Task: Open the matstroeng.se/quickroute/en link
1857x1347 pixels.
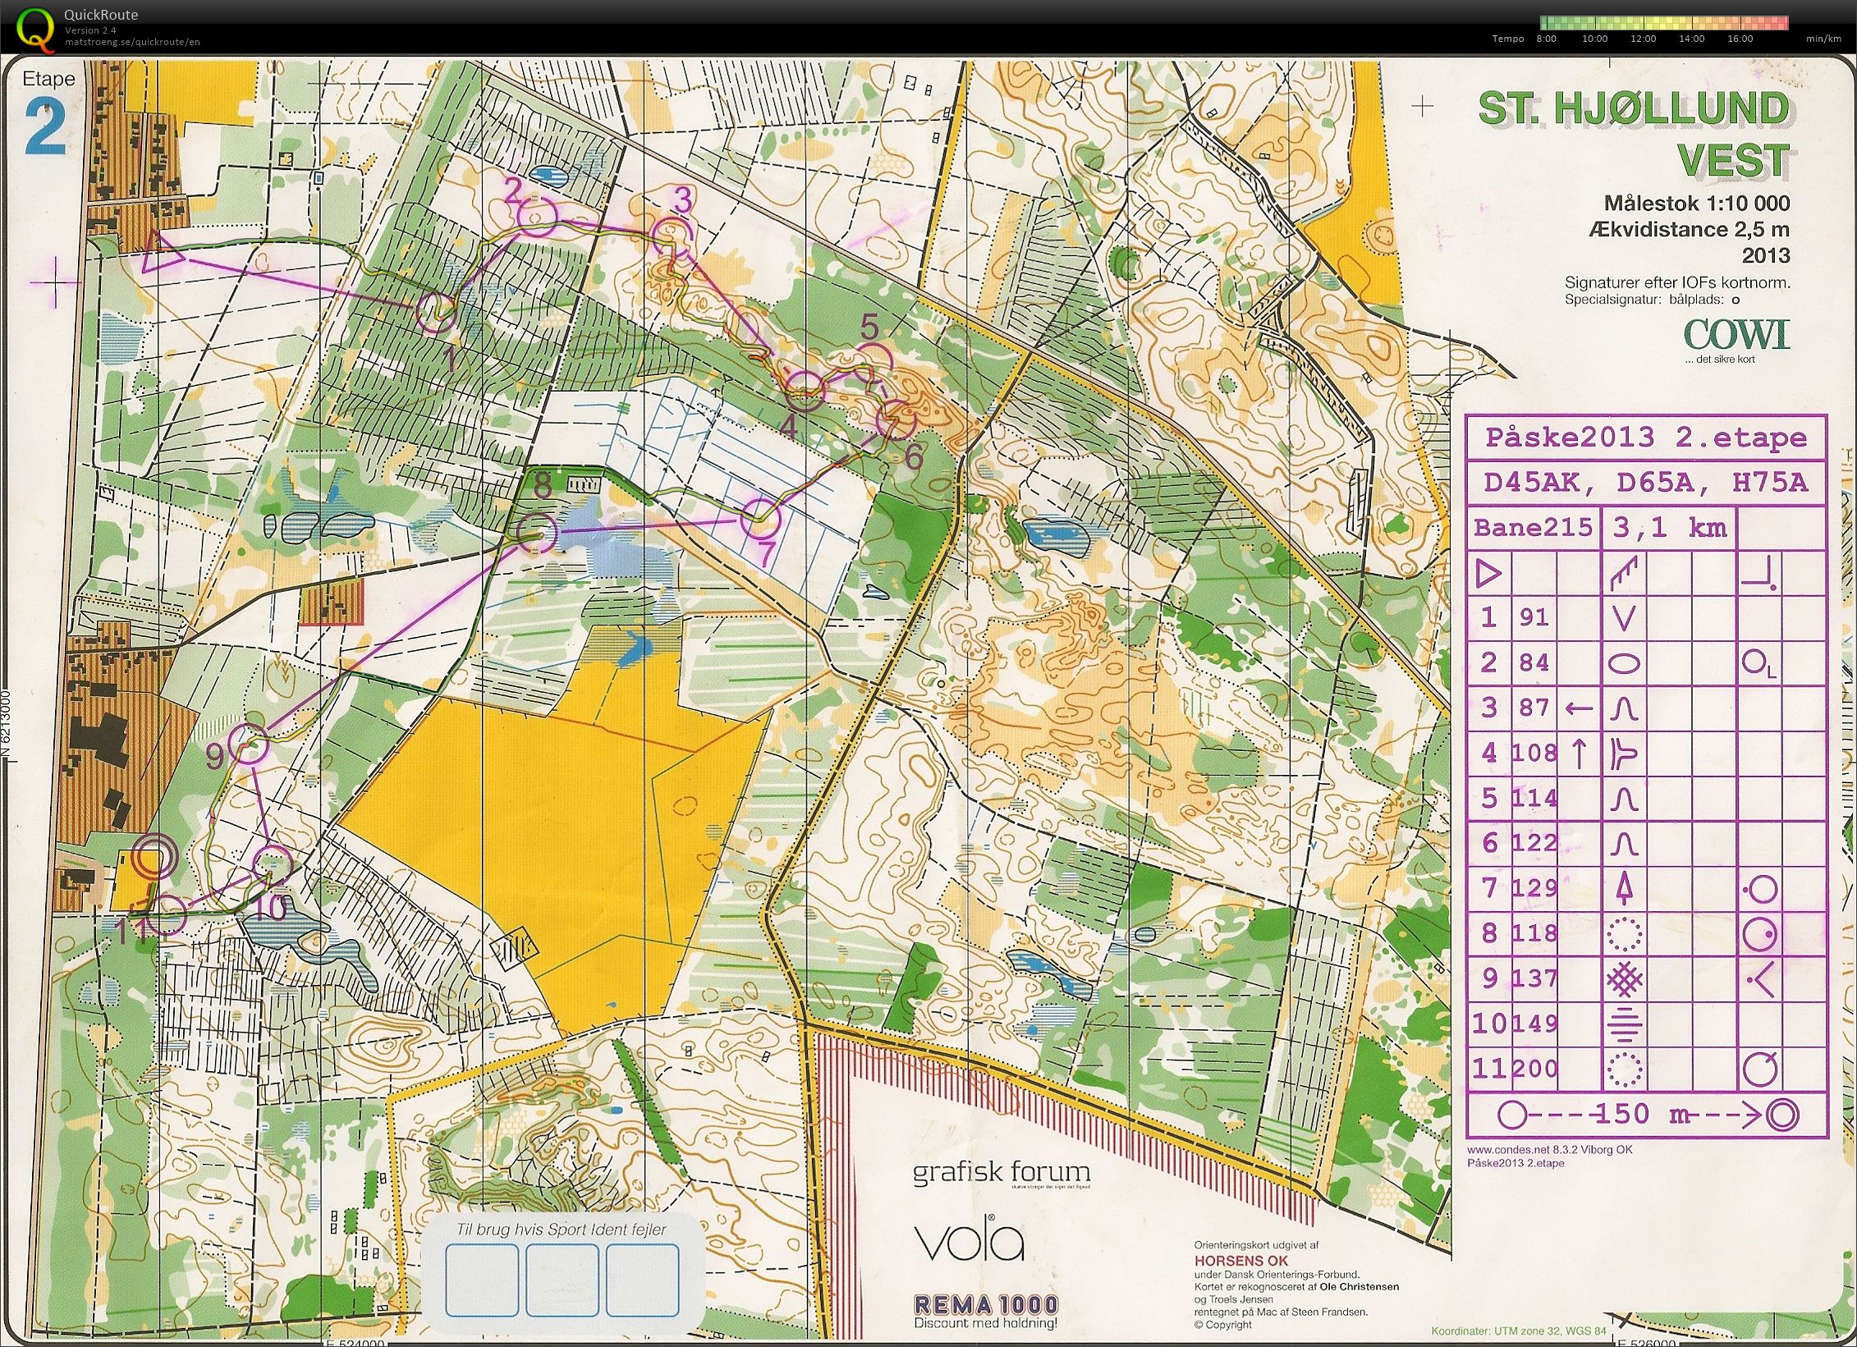Action: 132,42
